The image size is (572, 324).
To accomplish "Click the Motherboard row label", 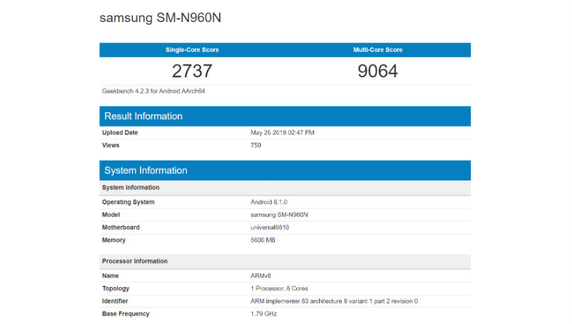I will click(x=121, y=227).
